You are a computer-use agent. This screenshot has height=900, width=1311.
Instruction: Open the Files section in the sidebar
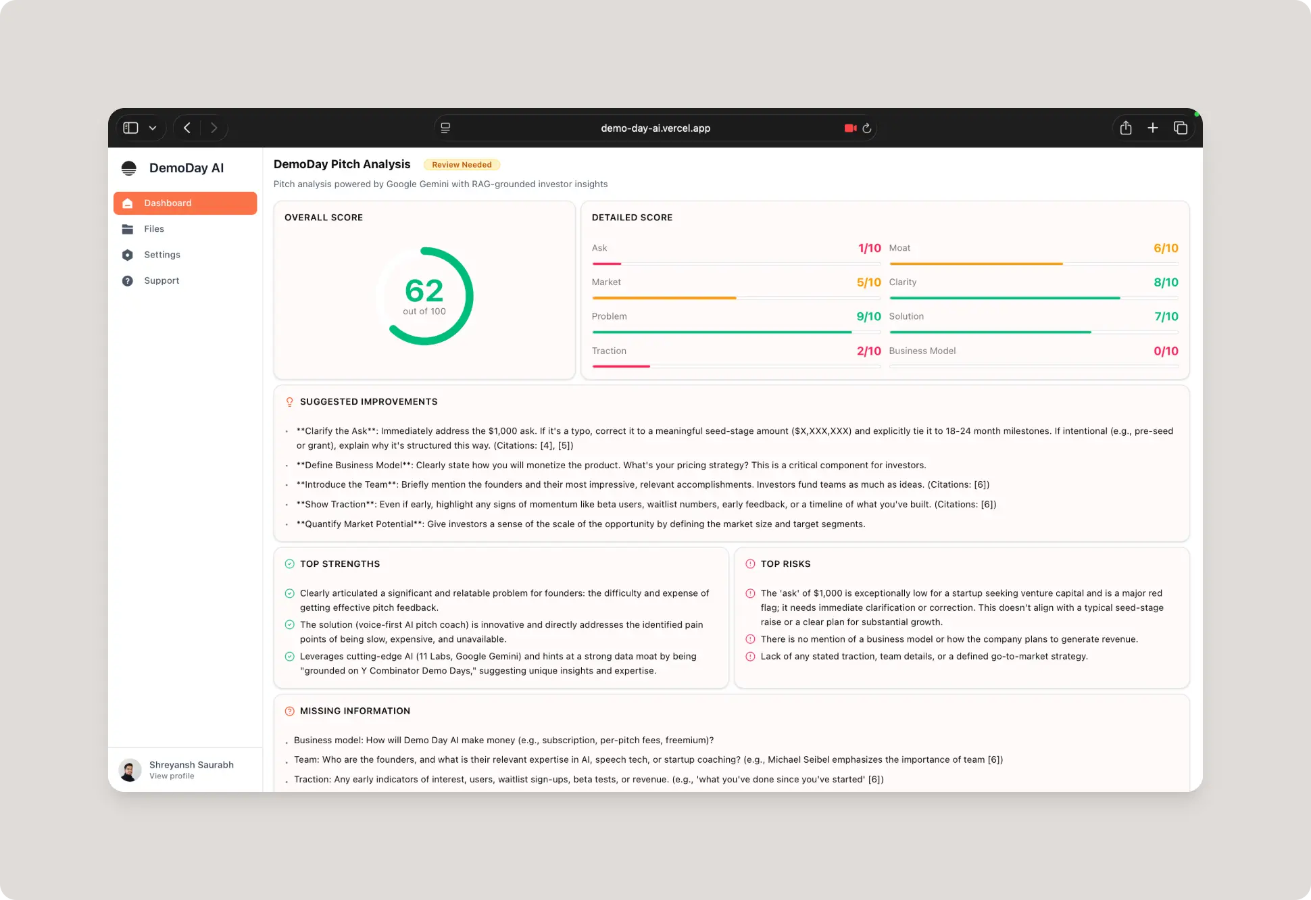[x=154, y=229]
